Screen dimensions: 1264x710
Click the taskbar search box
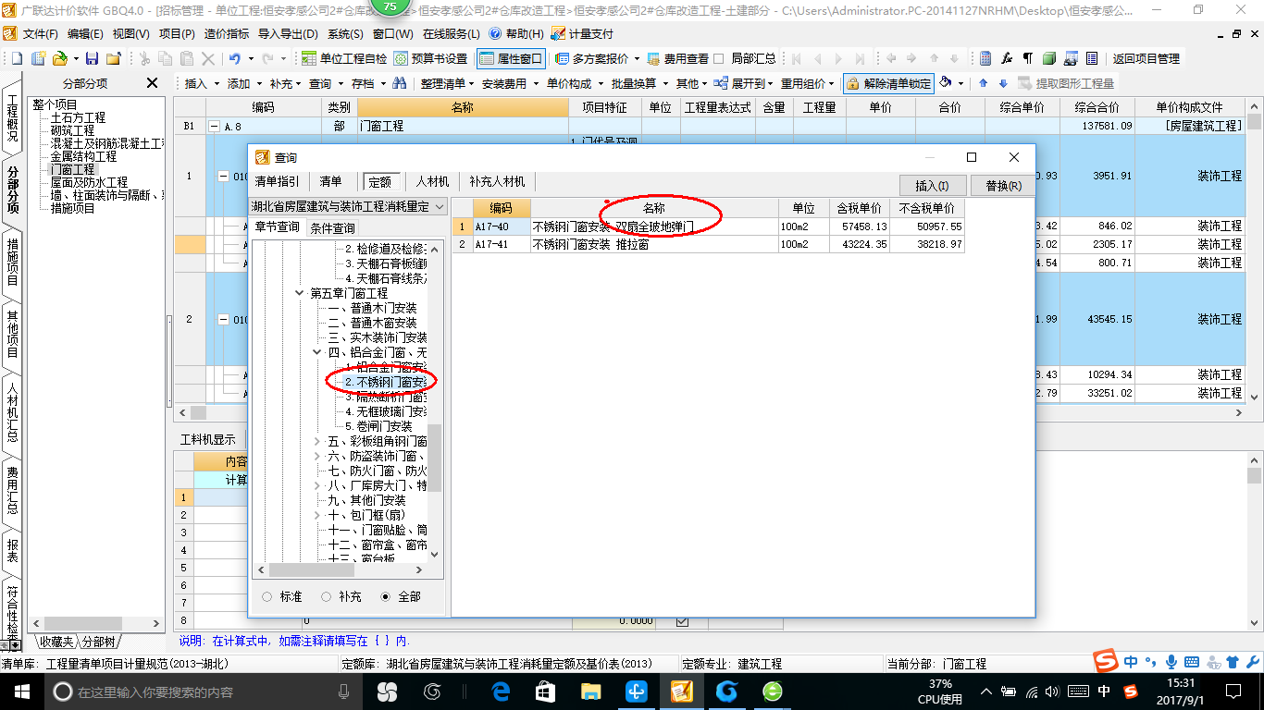click(203, 692)
